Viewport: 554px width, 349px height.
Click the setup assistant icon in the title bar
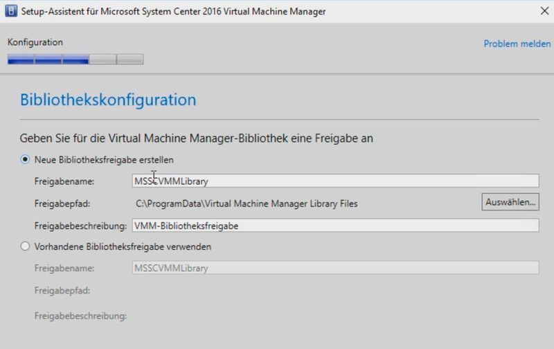(x=11, y=11)
